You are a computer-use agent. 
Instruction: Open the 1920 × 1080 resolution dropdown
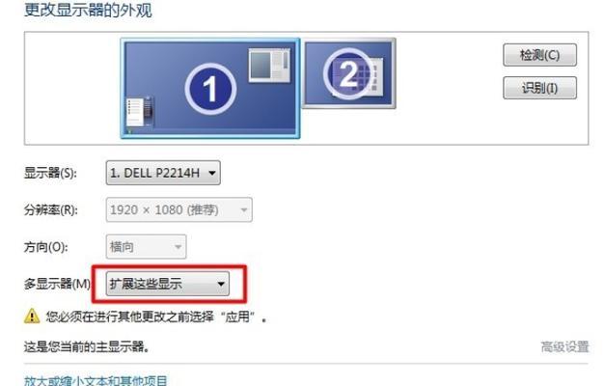tap(179, 210)
